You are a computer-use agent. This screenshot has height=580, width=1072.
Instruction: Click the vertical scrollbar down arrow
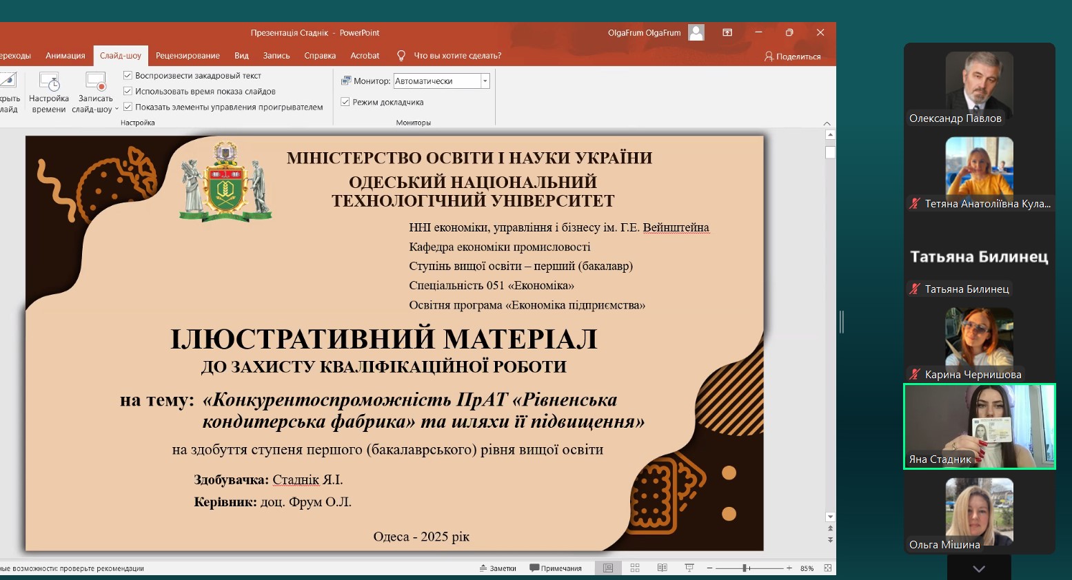[x=830, y=517]
